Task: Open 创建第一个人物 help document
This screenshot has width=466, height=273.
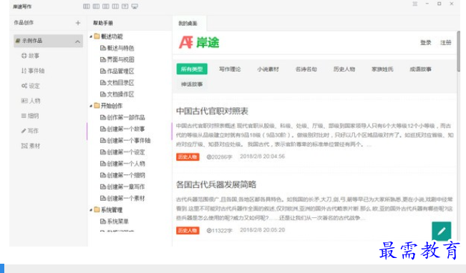Action: 122,164
